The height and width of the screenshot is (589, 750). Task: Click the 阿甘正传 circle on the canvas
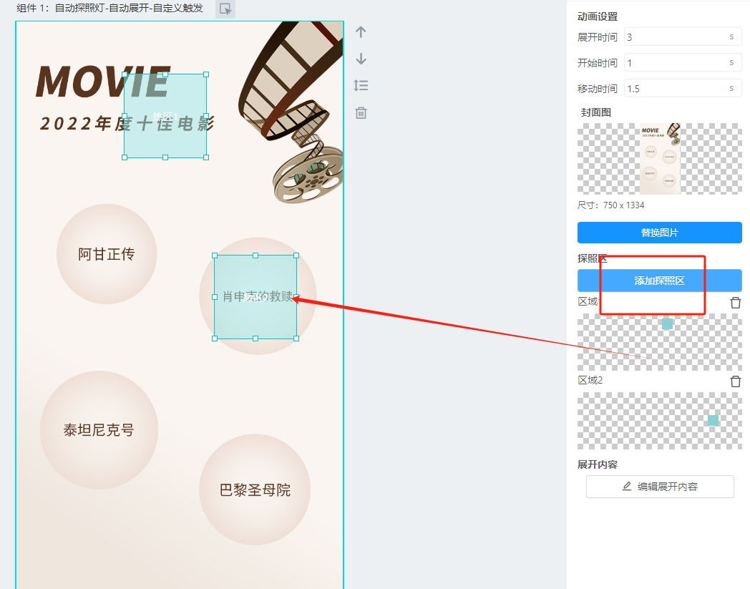pos(107,254)
